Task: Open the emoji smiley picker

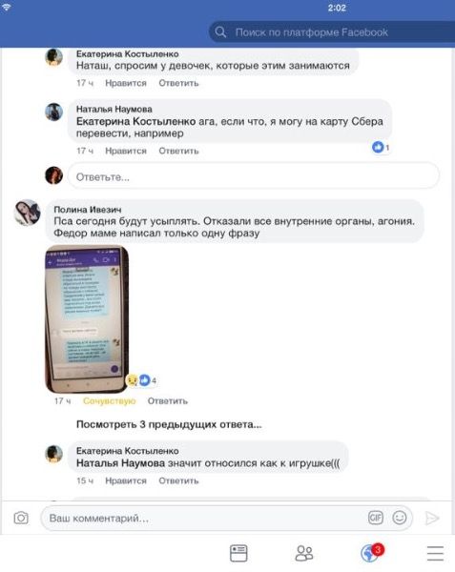Action: (400, 518)
